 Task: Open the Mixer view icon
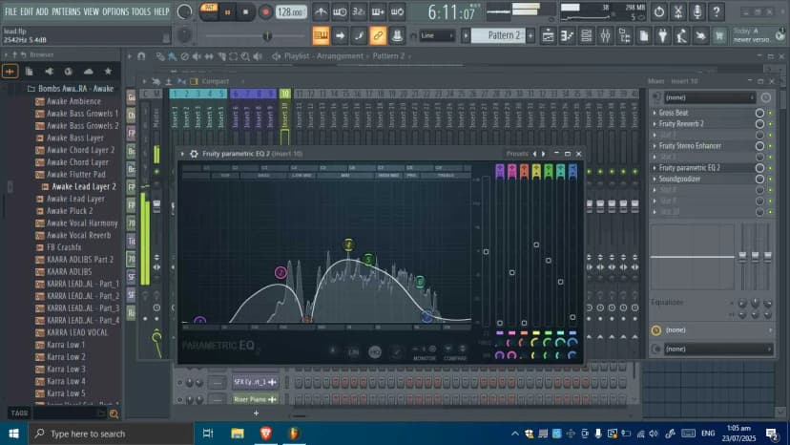click(606, 36)
